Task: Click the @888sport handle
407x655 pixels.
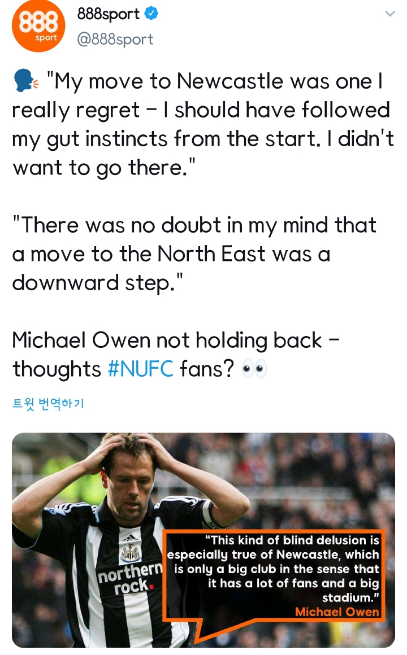Action: [x=115, y=40]
